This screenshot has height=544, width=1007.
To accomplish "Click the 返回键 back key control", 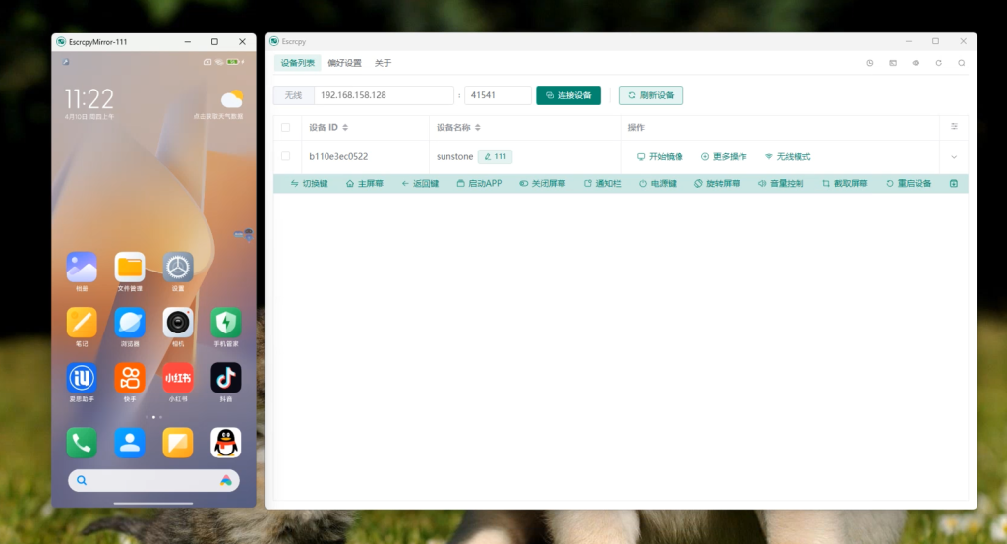I will point(420,184).
